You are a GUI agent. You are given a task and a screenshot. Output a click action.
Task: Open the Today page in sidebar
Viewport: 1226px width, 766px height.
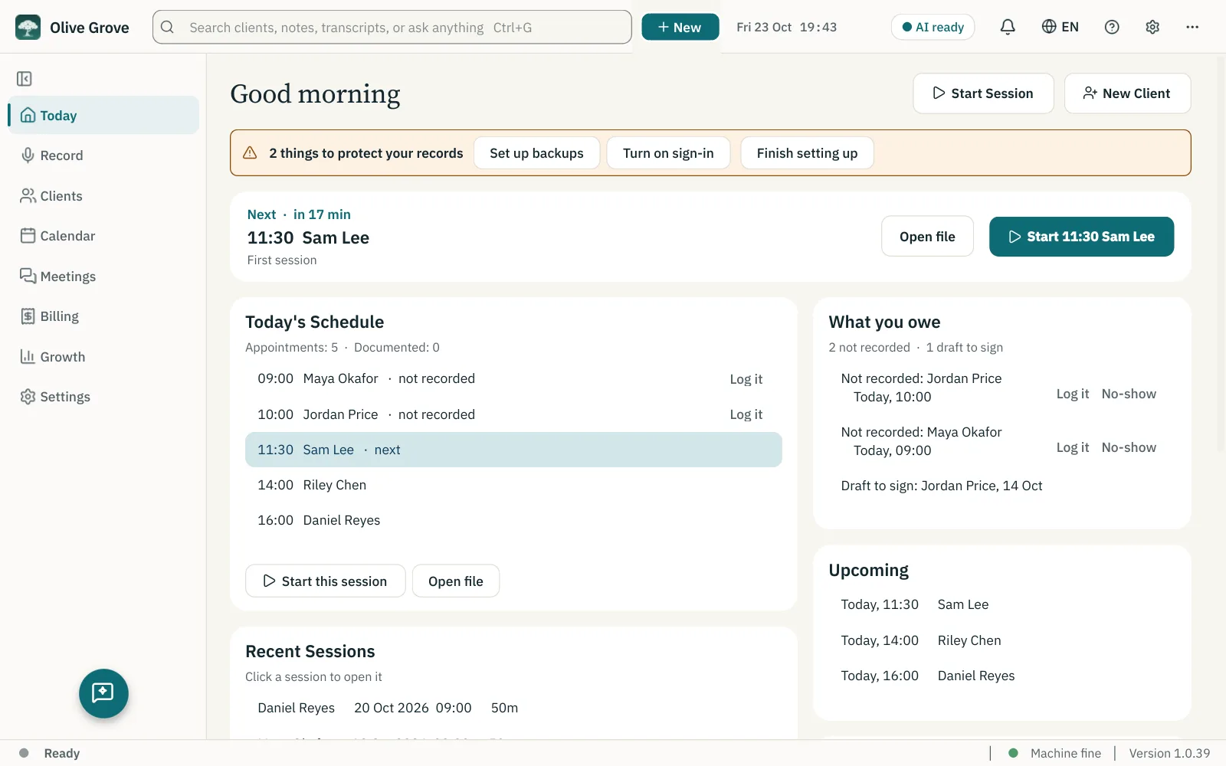click(x=103, y=116)
